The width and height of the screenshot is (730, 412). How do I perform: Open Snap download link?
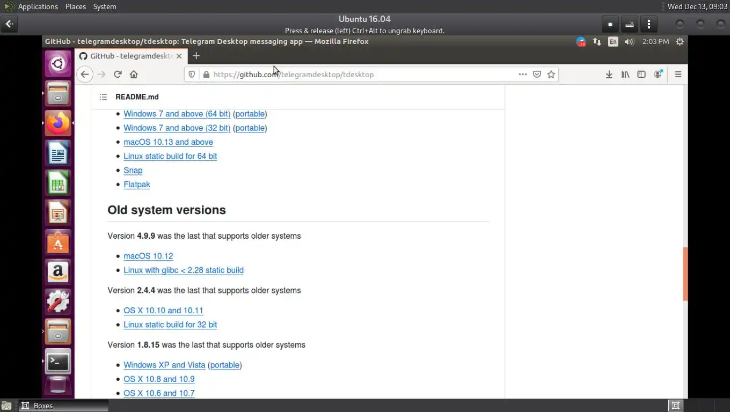tap(133, 170)
